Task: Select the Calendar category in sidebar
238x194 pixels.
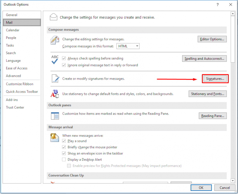Action: point(13,30)
